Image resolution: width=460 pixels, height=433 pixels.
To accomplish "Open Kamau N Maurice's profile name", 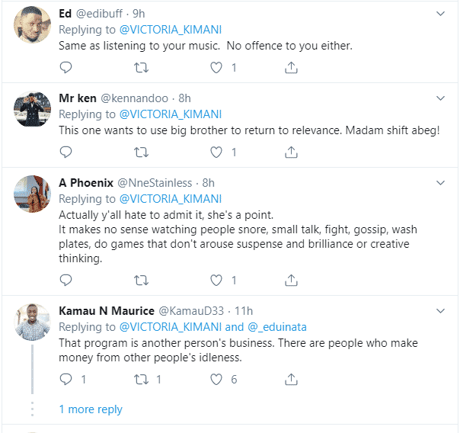I will pyautogui.click(x=105, y=311).
